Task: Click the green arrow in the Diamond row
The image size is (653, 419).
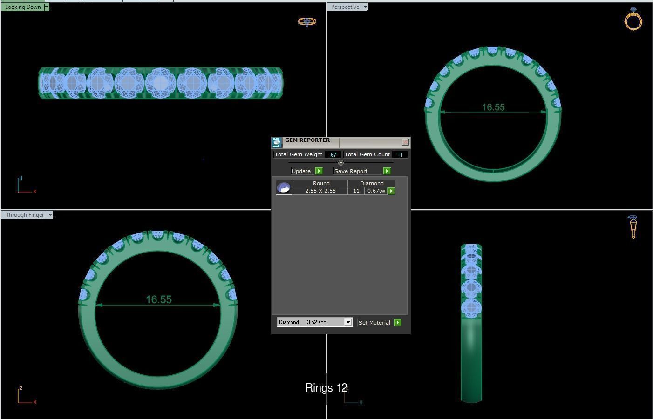Action: tap(391, 191)
